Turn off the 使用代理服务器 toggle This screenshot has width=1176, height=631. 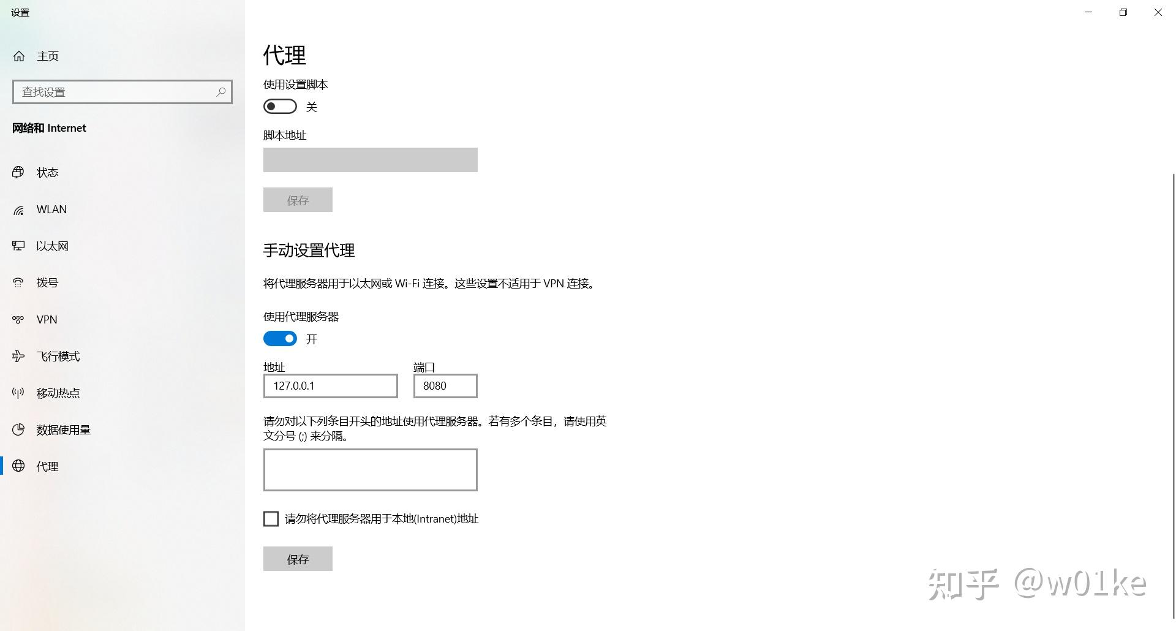tap(280, 339)
